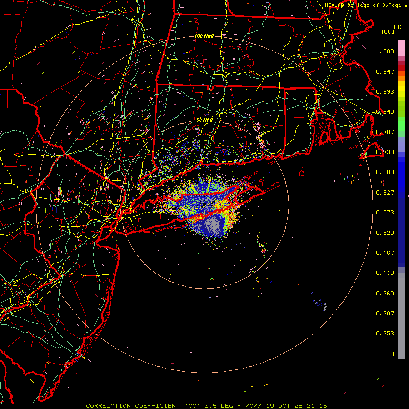The width and height of the screenshot is (409, 409).
Task: Click the gray segment of the color bar
Action: coord(401,316)
